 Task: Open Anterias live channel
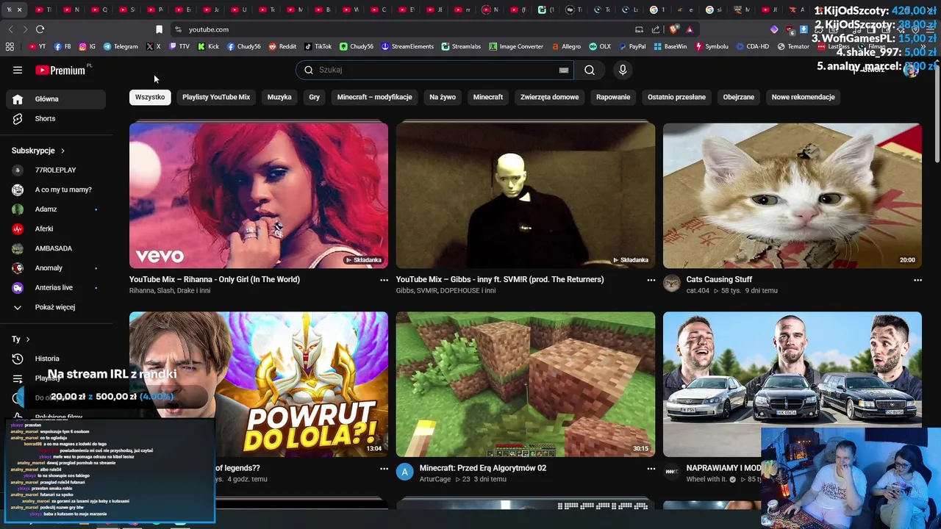(x=56, y=287)
